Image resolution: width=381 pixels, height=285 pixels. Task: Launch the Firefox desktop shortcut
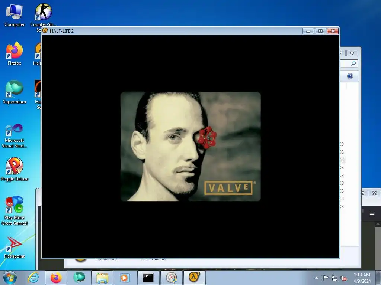[15, 53]
